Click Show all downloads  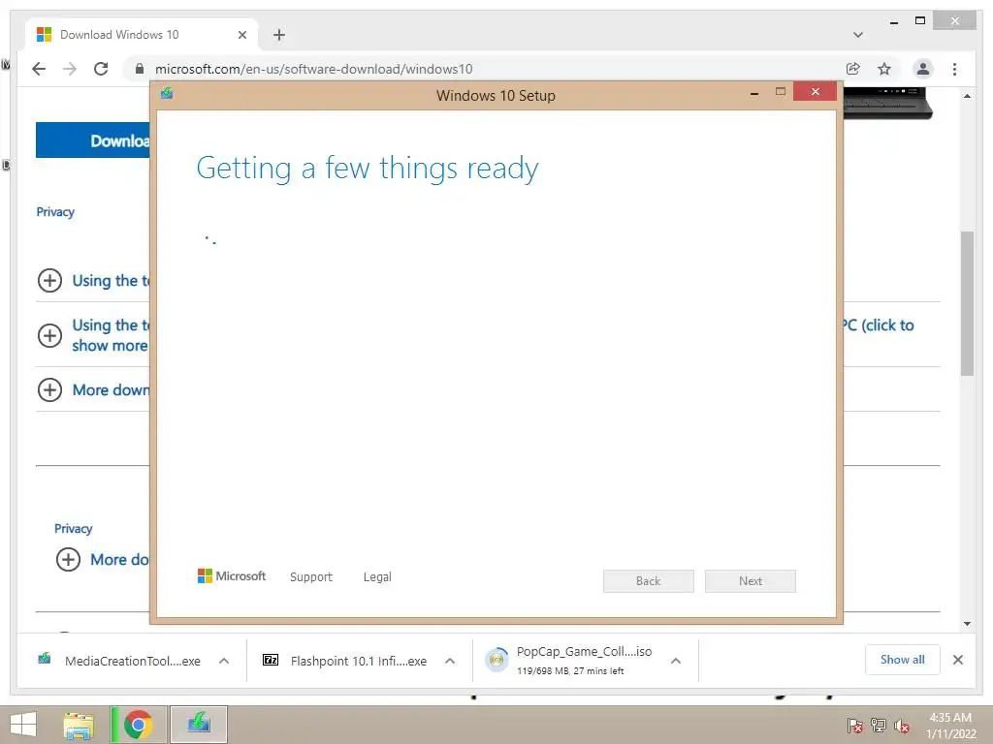903,659
